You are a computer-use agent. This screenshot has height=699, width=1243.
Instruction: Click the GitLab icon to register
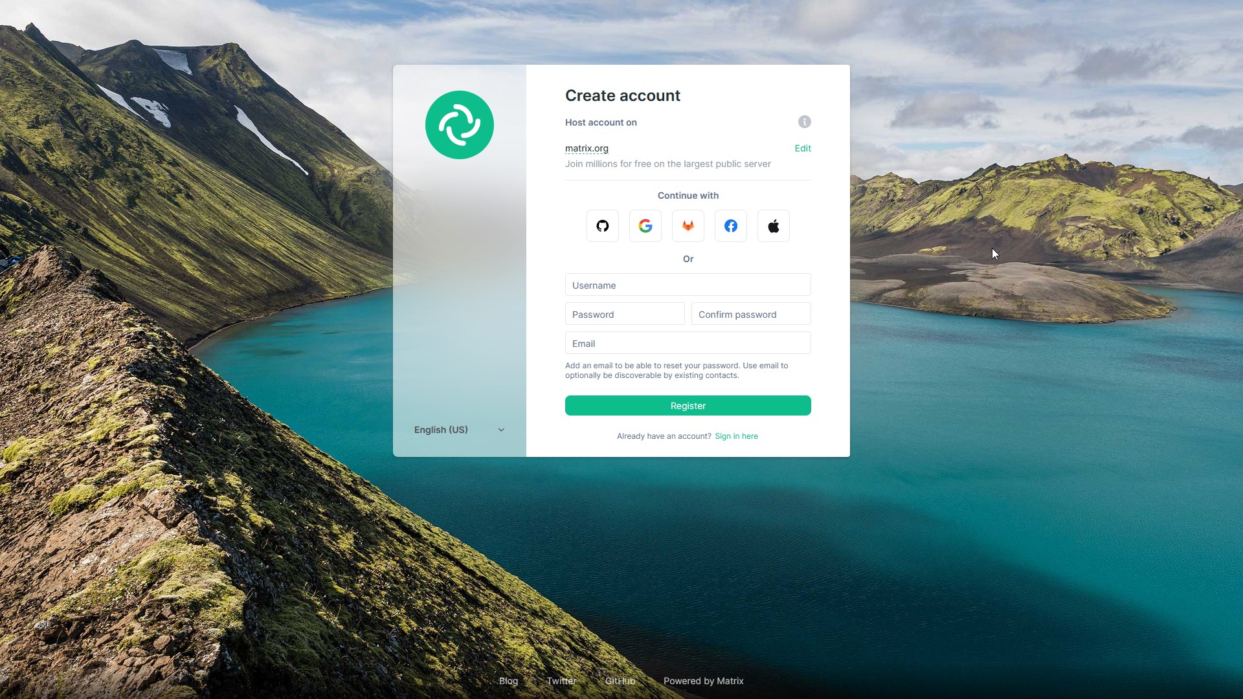688,225
